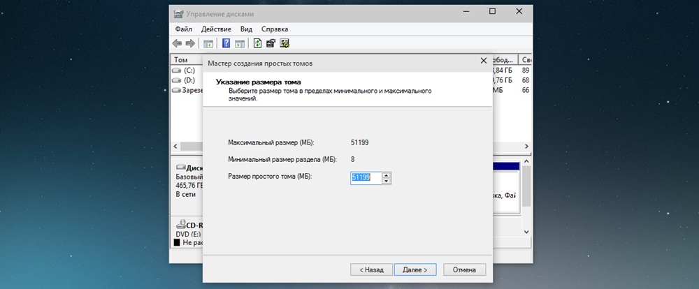The image size is (699, 289).
Task: Cancel the wizard with Отмена button
Action: click(x=464, y=269)
